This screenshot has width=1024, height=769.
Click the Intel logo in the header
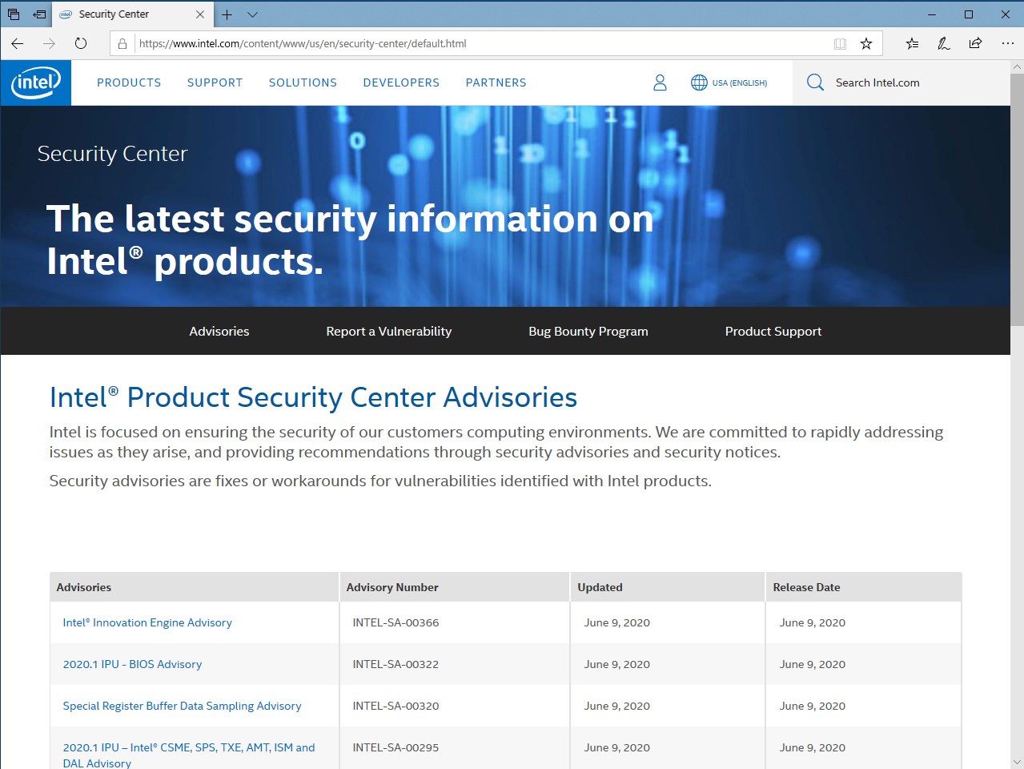coord(36,83)
